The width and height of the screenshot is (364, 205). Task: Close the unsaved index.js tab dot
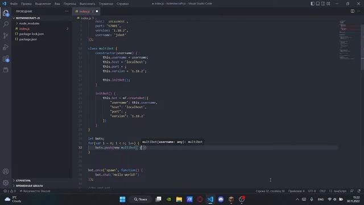97,11
